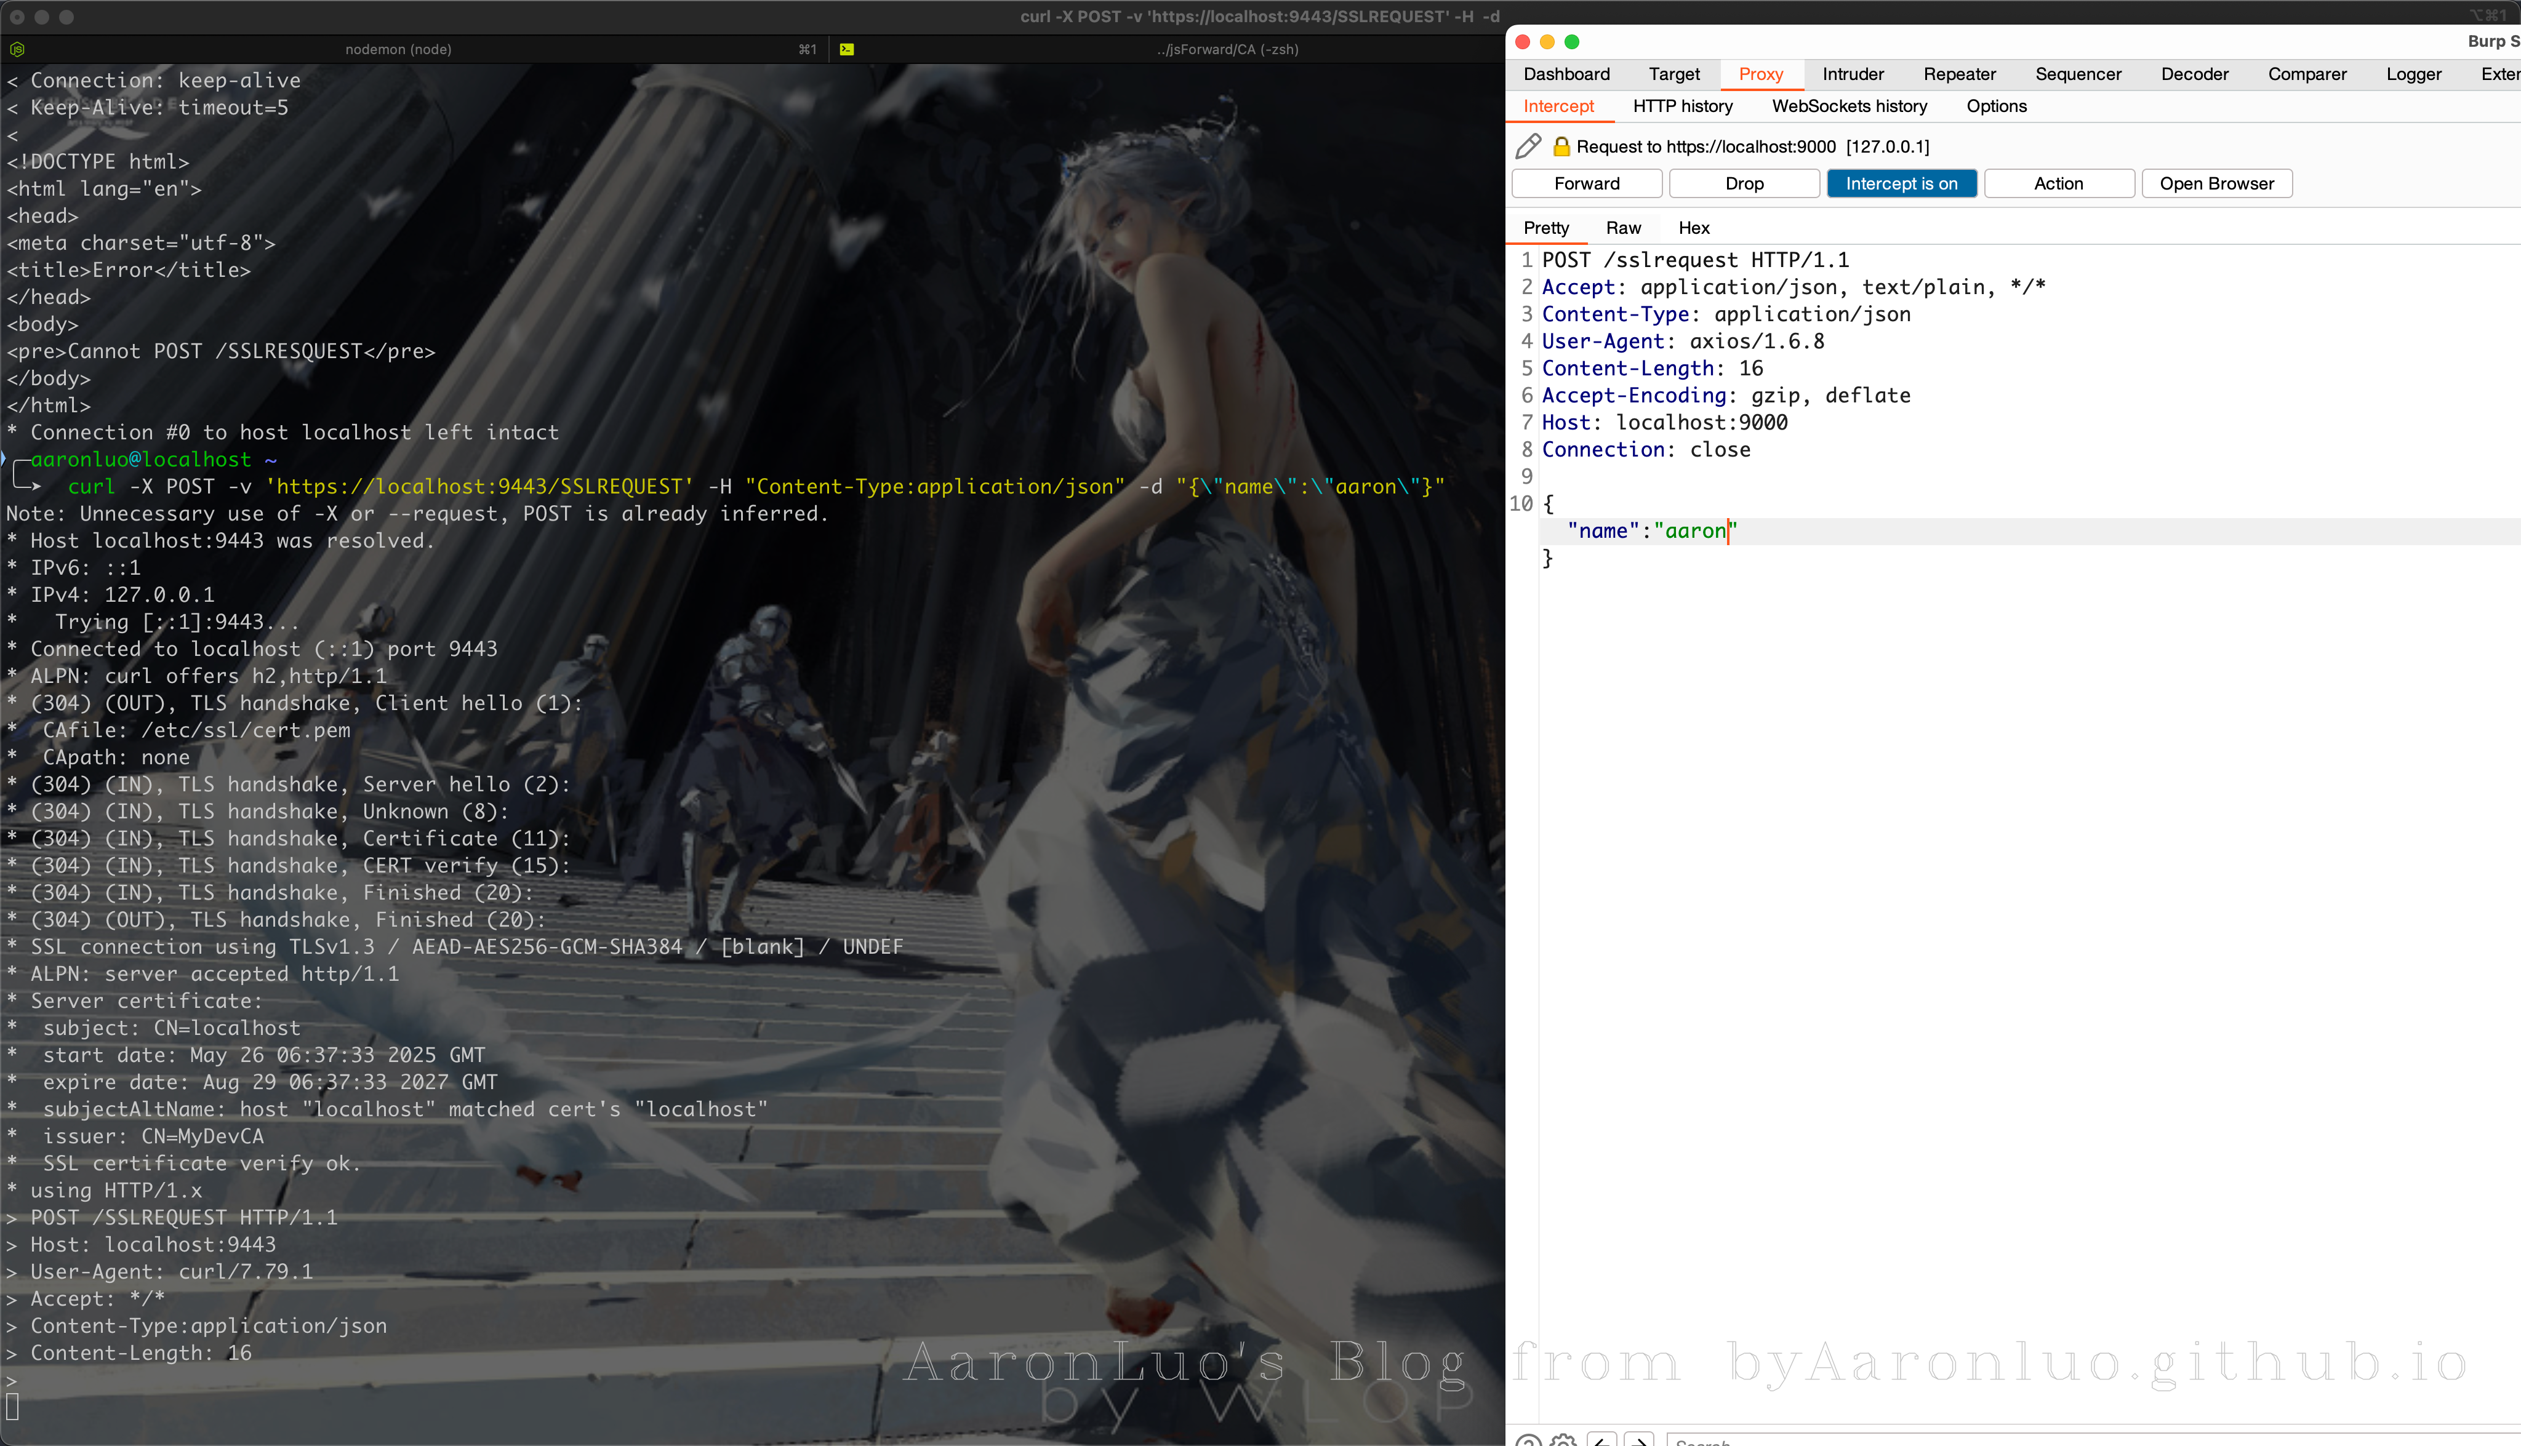Open the search settings gear icon
This screenshot has height=1446, width=2521.
point(1563,1441)
